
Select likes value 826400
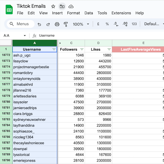[x=98, y=114]
